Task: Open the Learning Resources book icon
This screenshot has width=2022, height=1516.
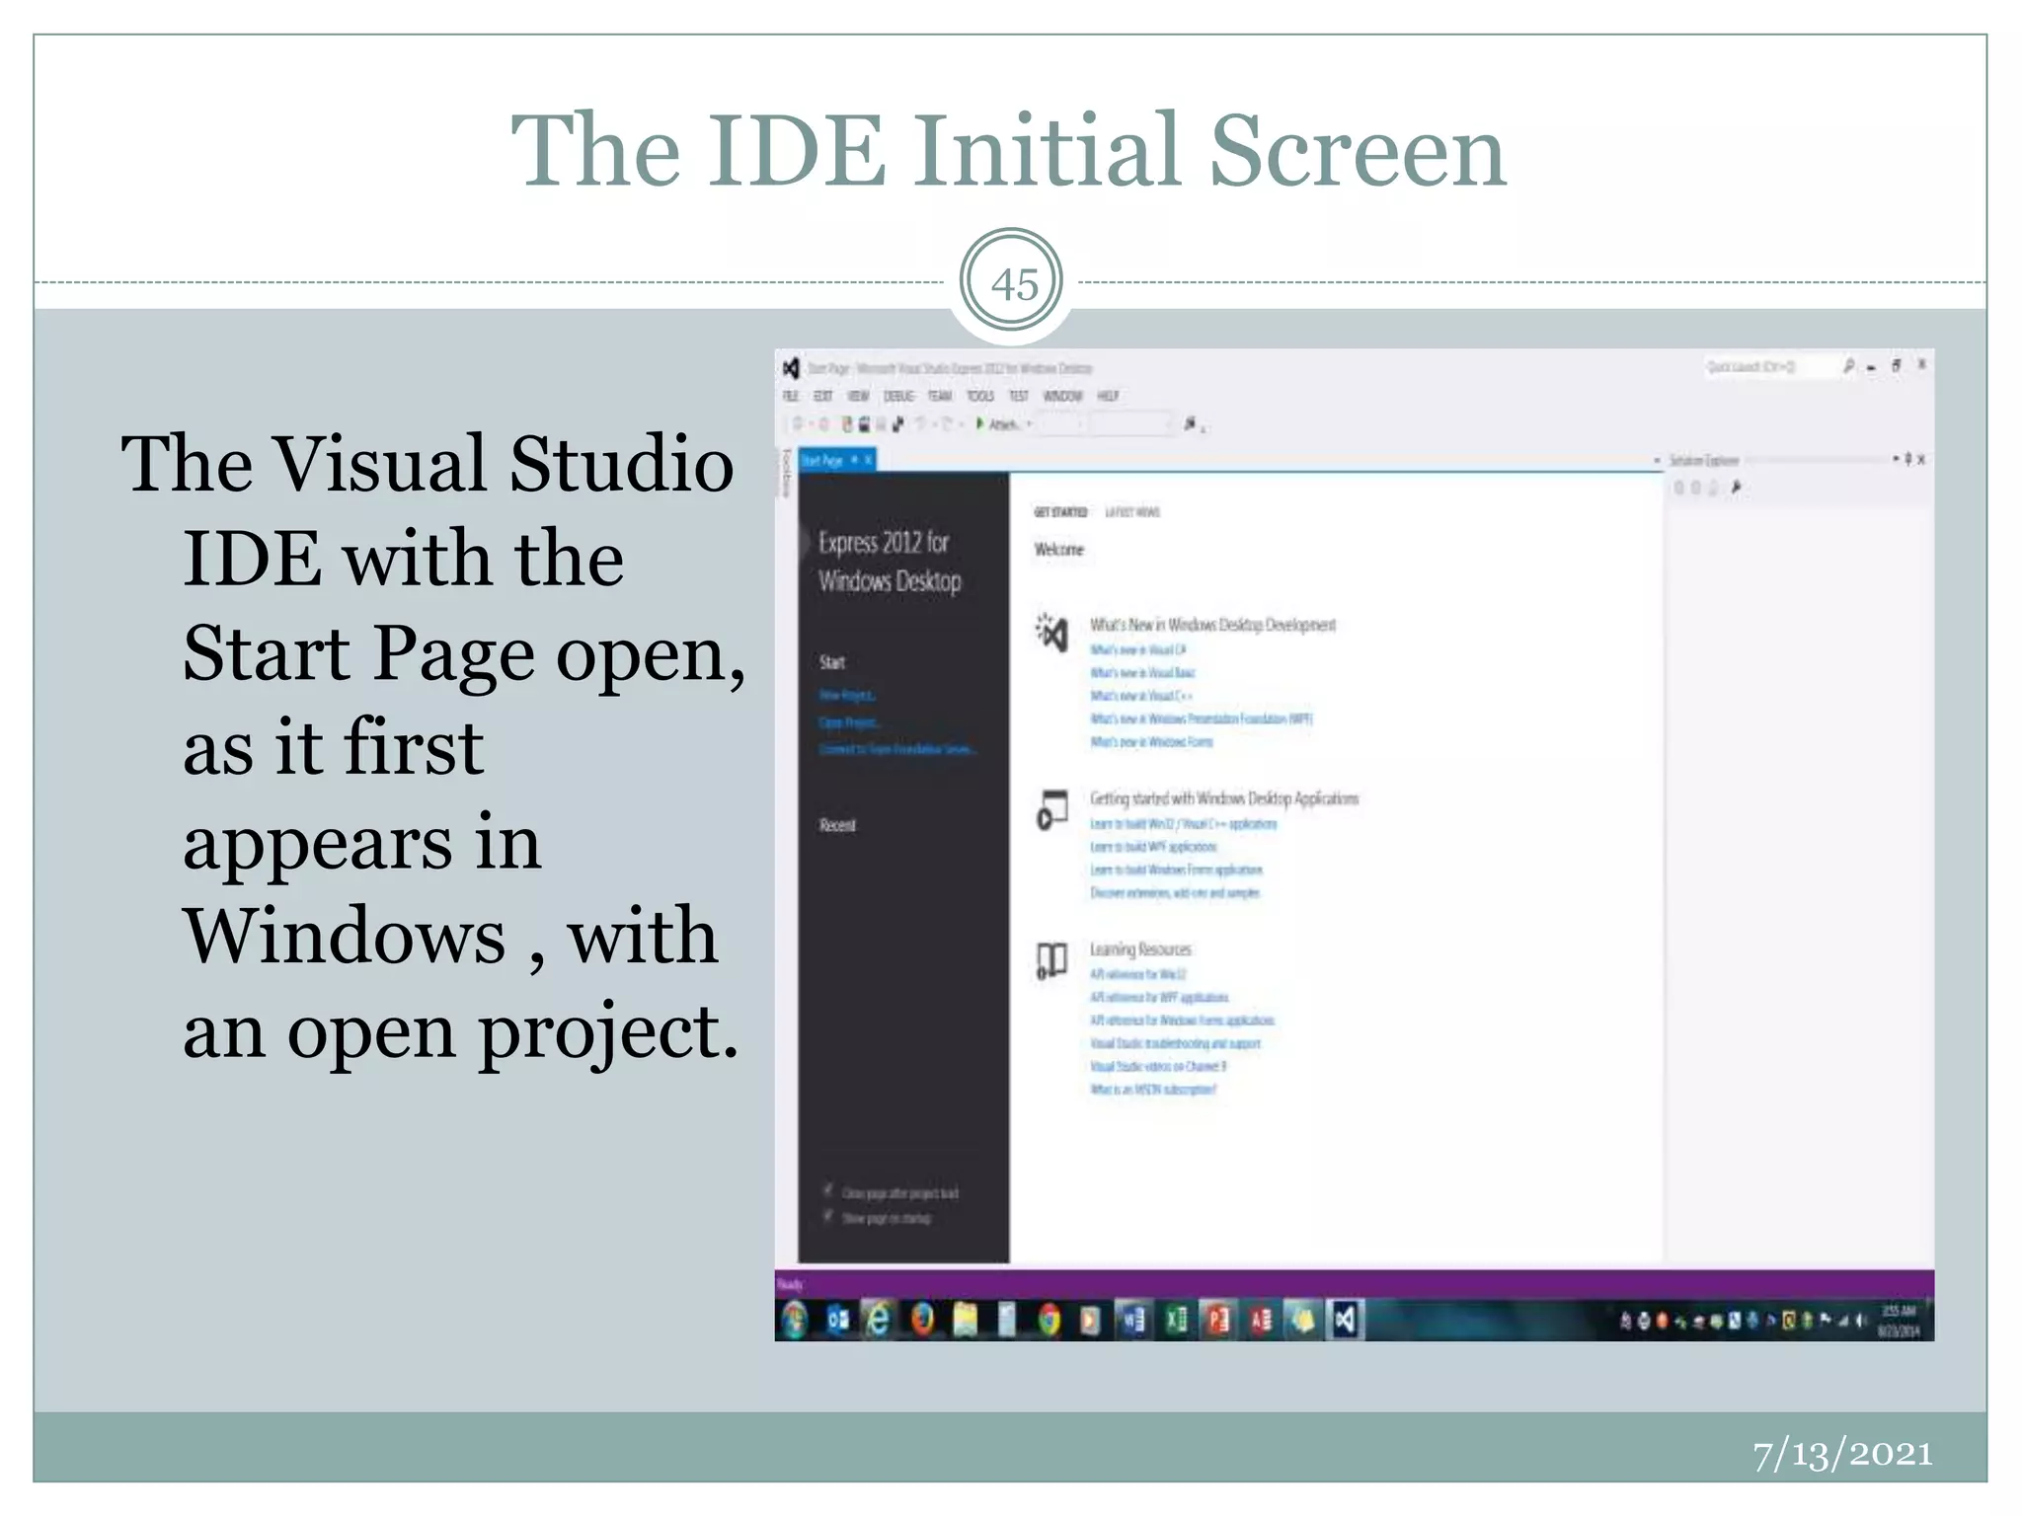Action: coord(1051,960)
